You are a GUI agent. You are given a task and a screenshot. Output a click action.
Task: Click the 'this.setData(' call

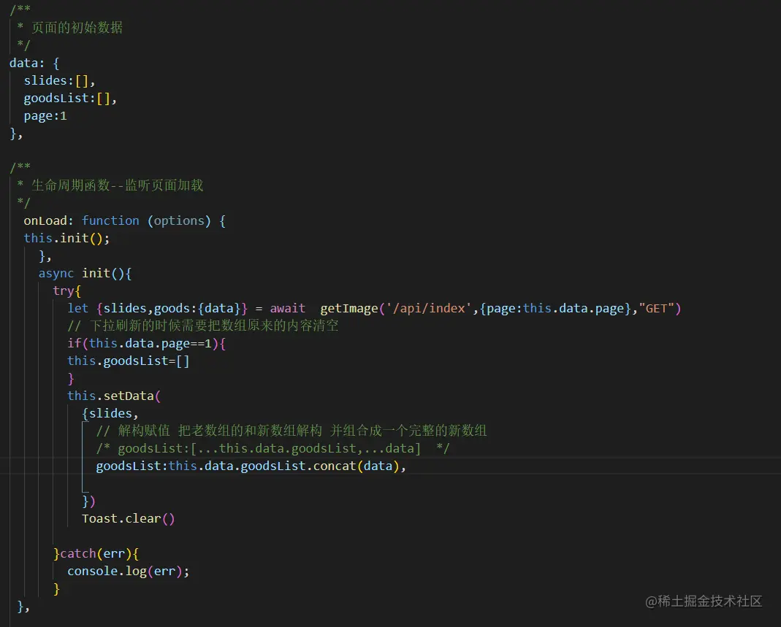pos(114,396)
